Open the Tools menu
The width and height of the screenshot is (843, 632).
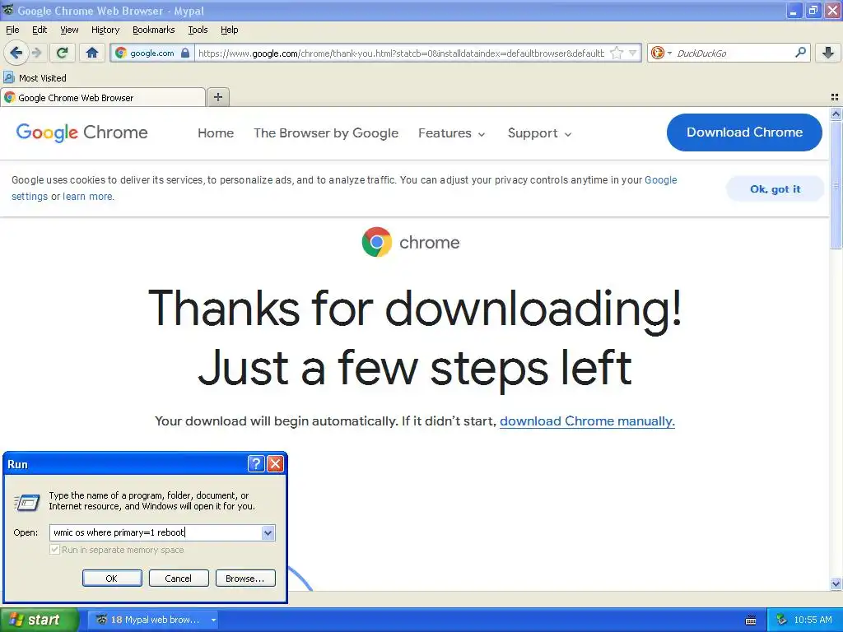[x=198, y=30]
